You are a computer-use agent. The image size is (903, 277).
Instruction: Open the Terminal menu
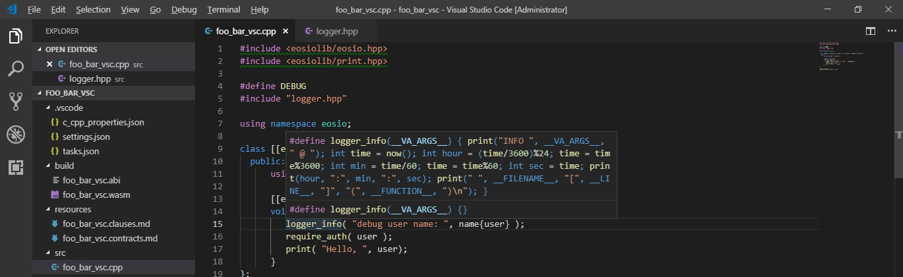(x=223, y=10)
